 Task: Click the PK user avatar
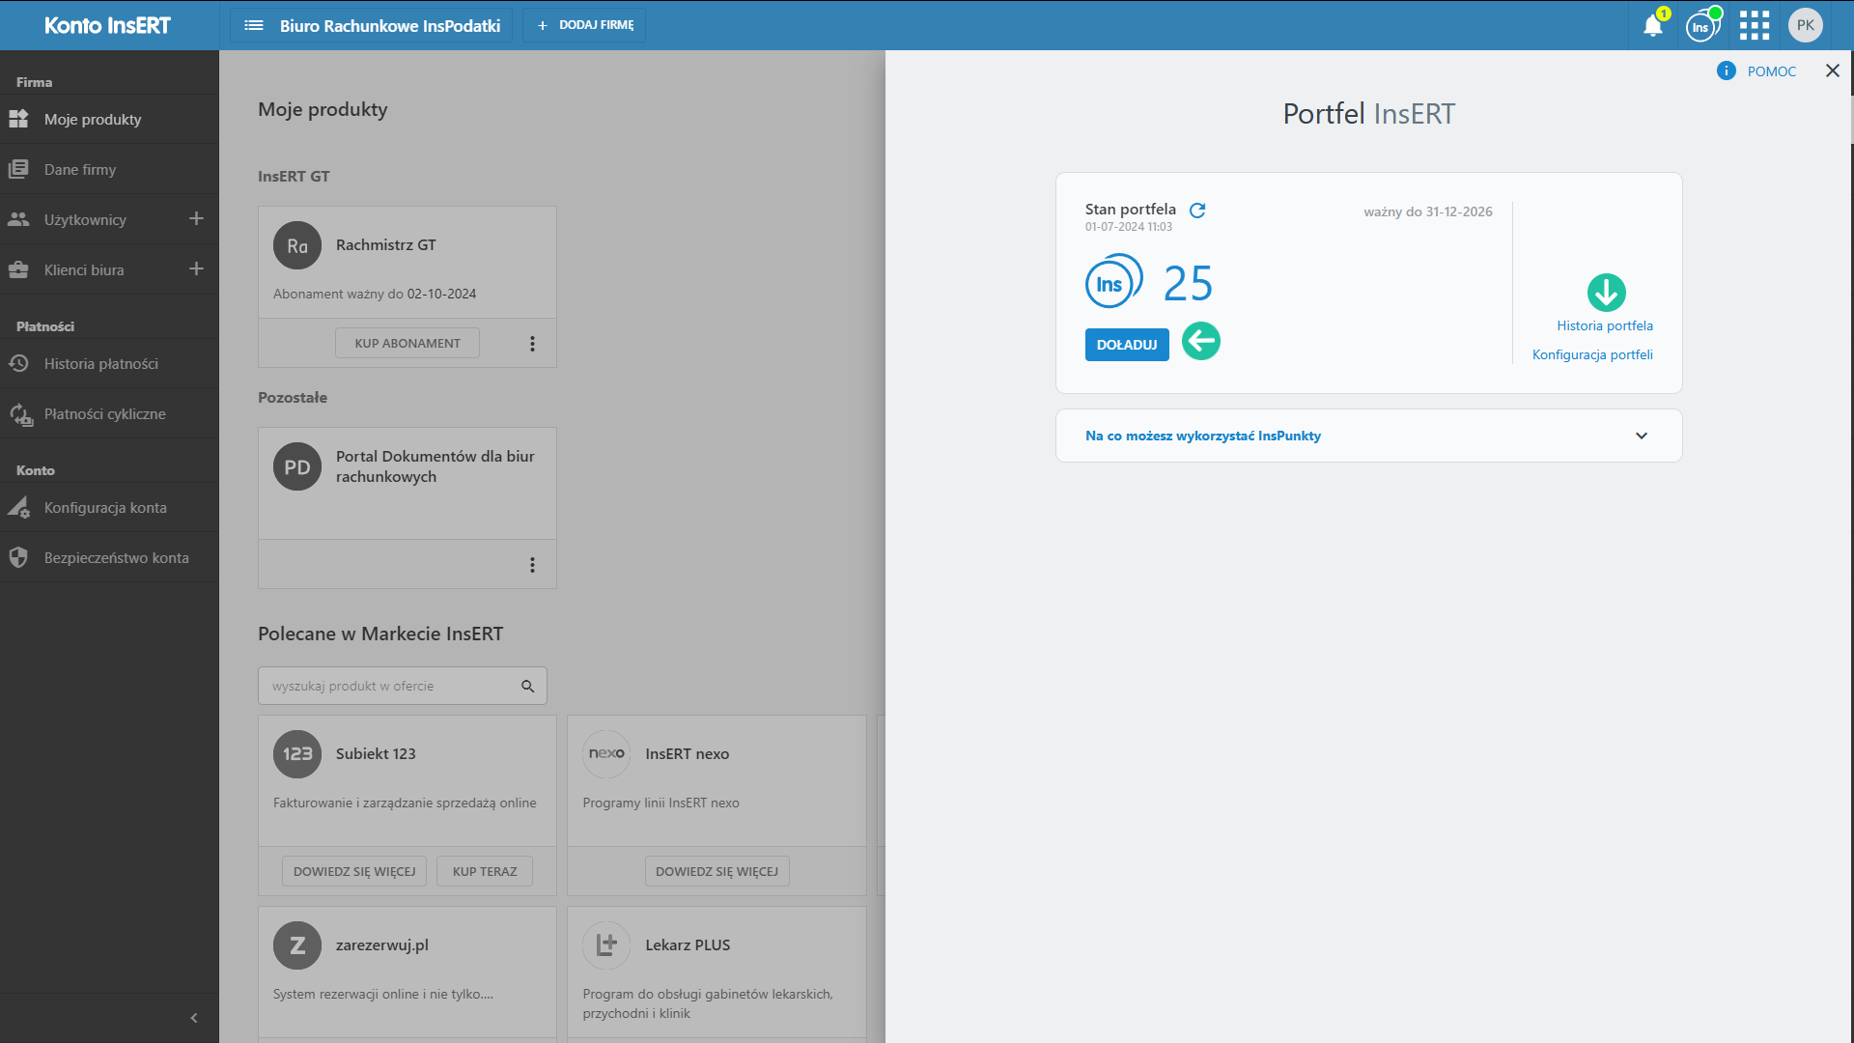pos(1805,26)
